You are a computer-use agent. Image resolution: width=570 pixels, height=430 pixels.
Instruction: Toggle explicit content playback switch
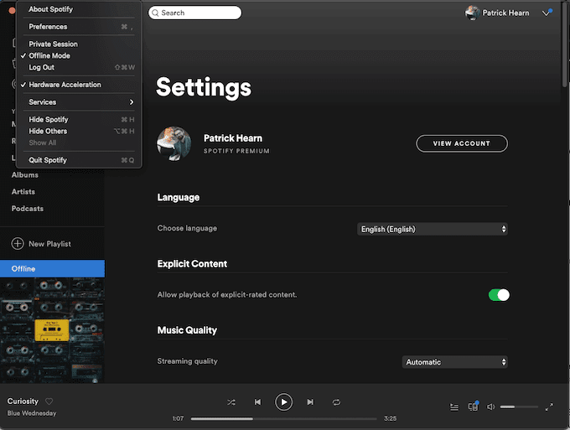coord(499,295)
